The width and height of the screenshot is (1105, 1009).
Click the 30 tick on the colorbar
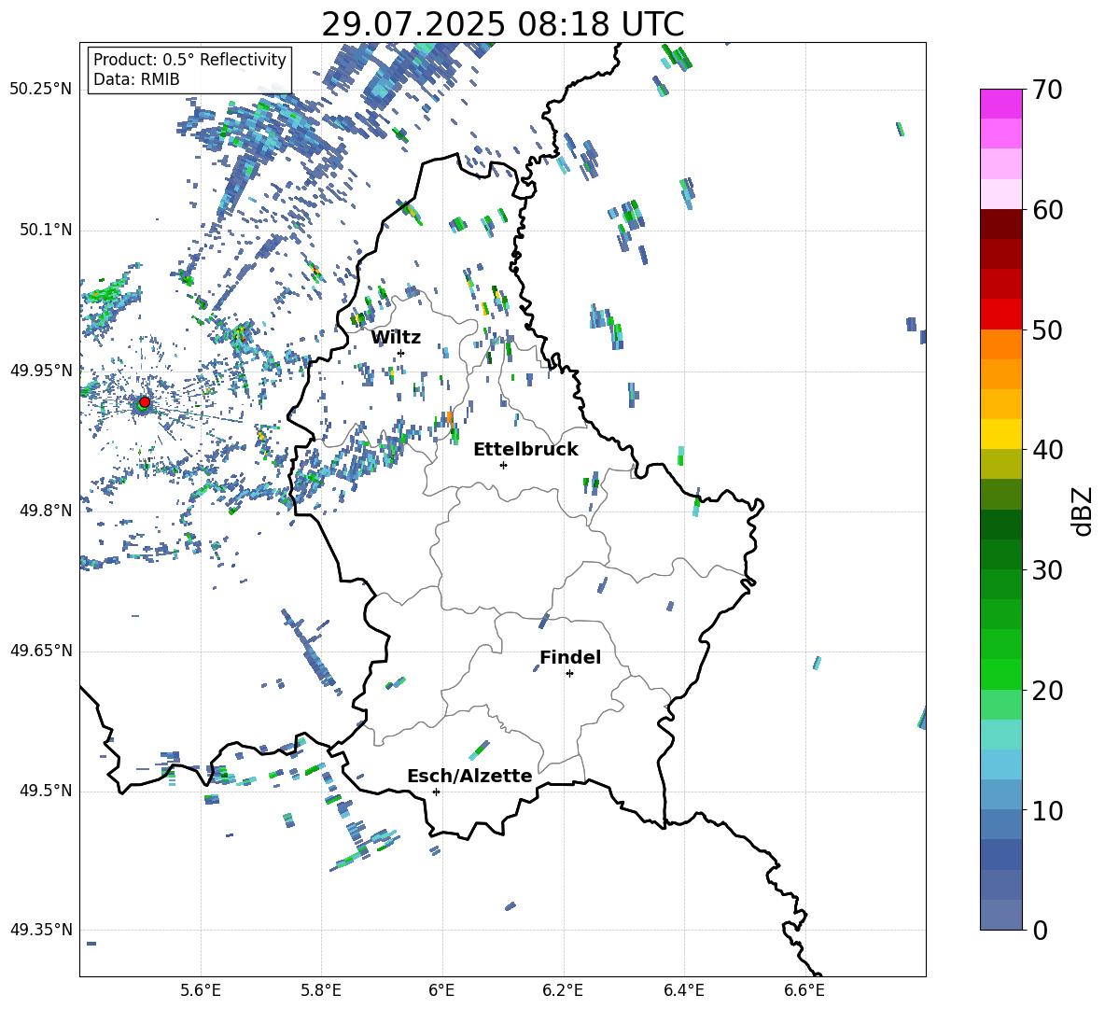point(1048,570)
